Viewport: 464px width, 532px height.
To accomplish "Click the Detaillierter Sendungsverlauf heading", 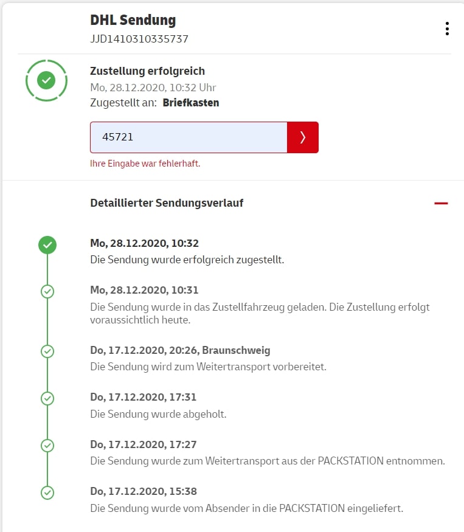I will [x=167, y=203].
